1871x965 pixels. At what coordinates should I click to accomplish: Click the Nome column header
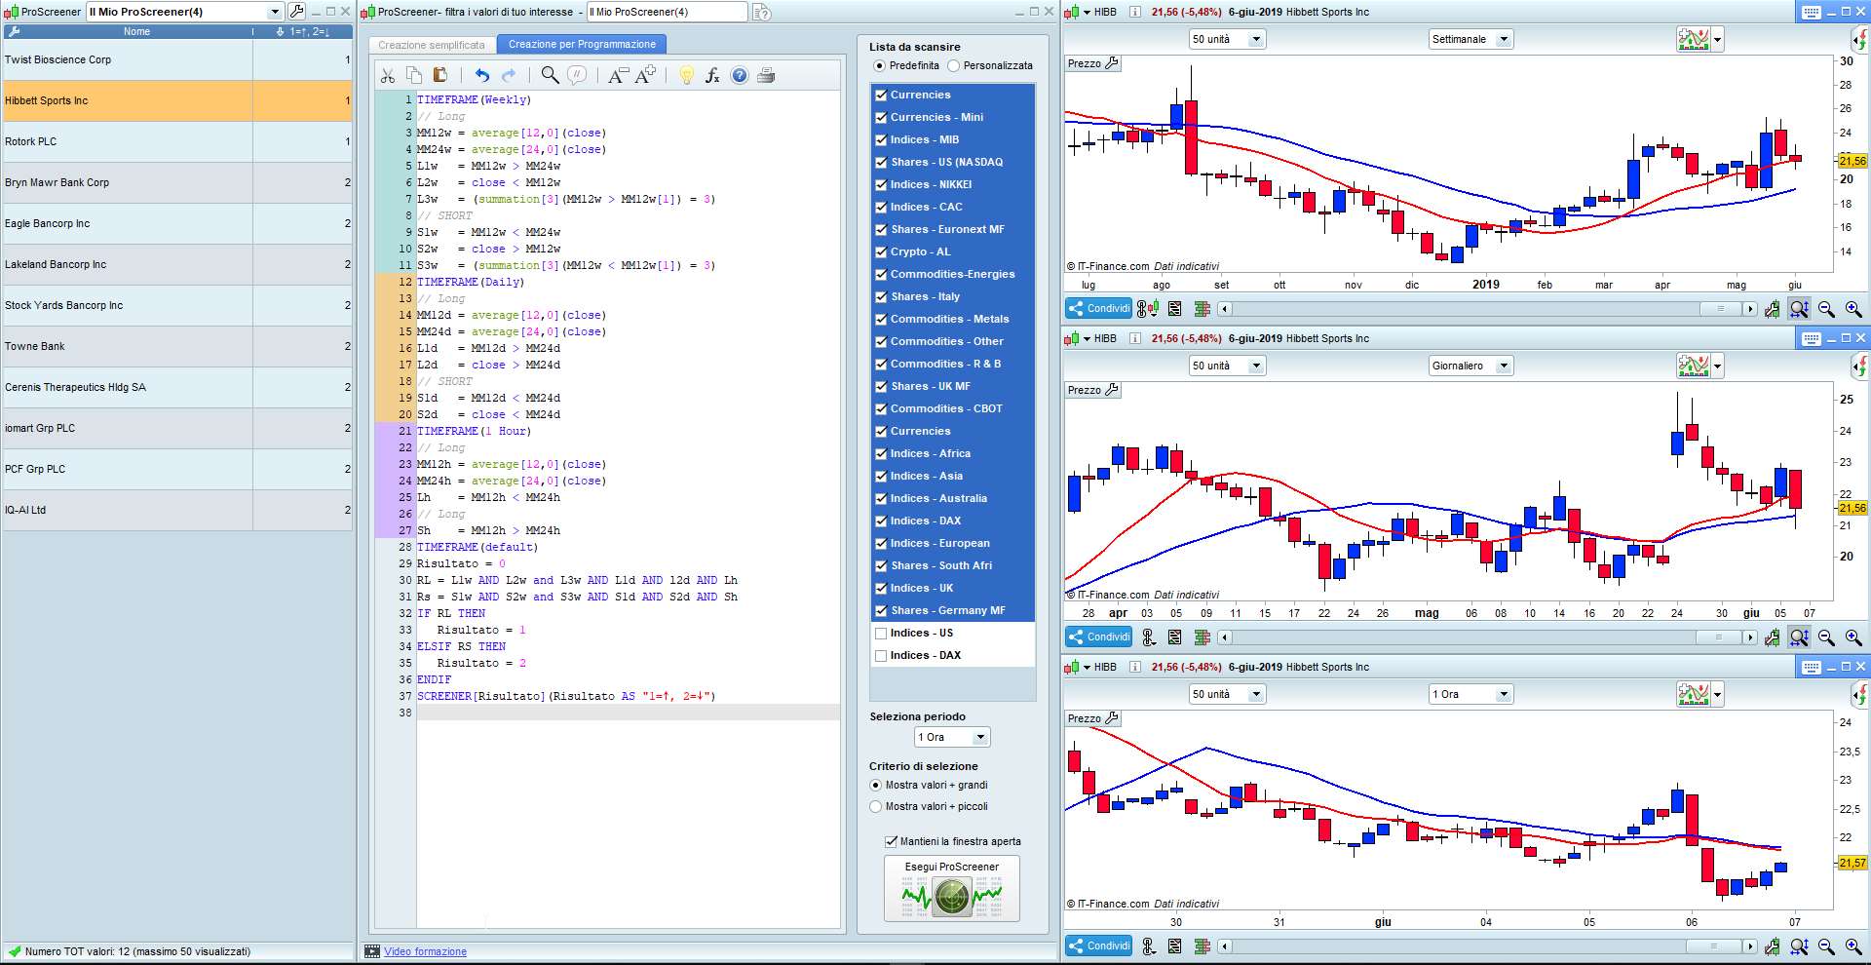(x=136, y=32)
